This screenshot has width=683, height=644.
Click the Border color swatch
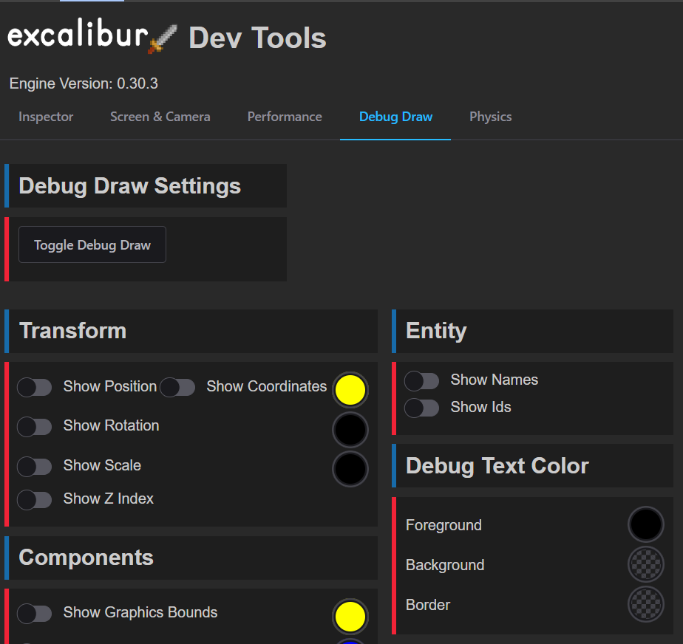tap(645, 605)
